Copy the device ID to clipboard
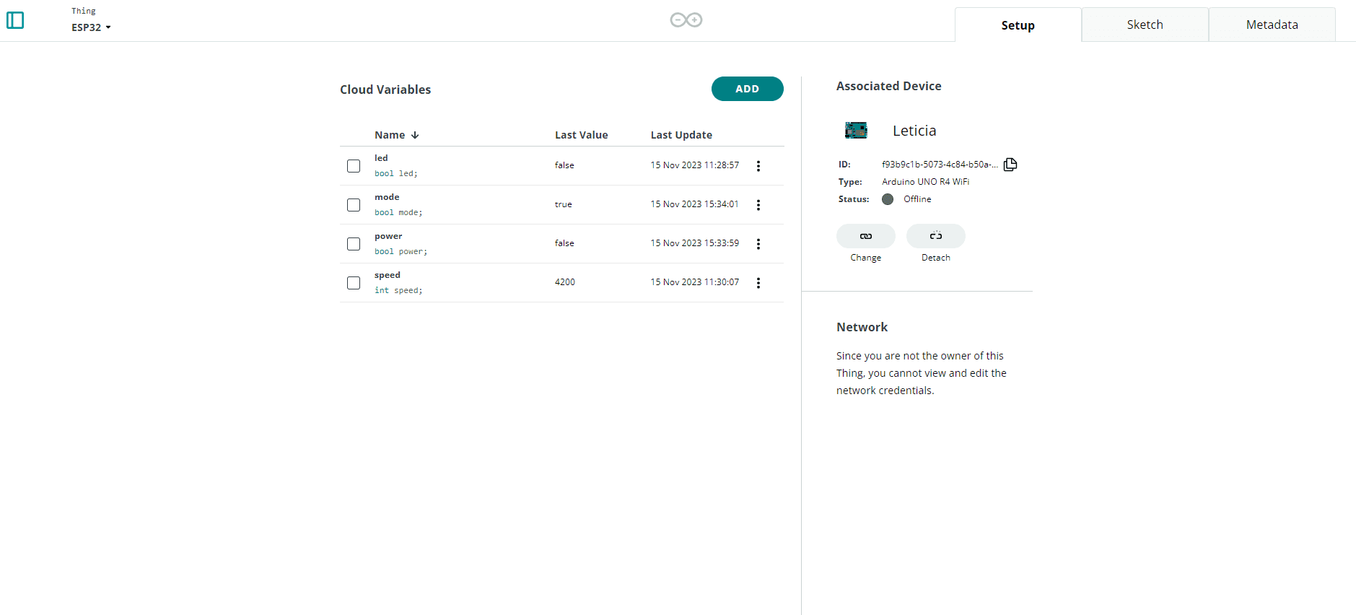The height and width of the screenshot is (615, 1356). click(x=1010, y=165)
